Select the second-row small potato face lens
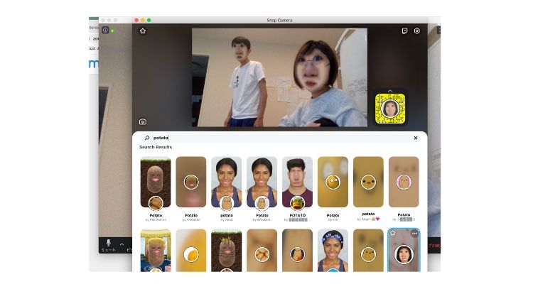 (368, 251)
